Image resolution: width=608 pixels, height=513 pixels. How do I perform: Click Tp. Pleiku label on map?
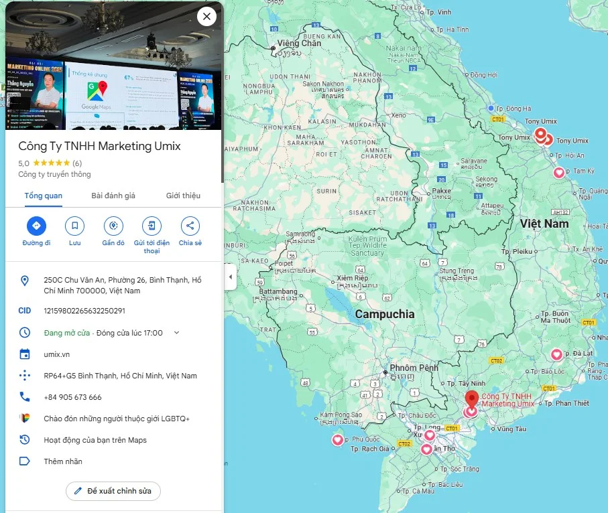click(517, 251)
